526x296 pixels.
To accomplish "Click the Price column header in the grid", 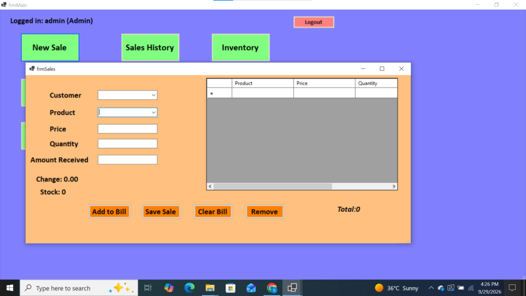I will click(325, 83).
